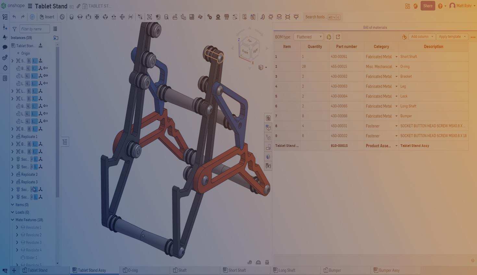The width and height of the screenshot is (477, 275).
Task: Switch to the Bumper Assy tab
Action: (389, 270)
